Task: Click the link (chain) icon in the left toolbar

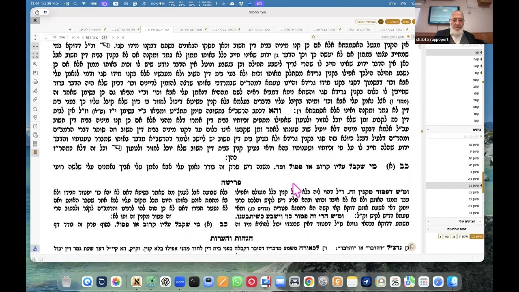Action: (x=35, y=100)
